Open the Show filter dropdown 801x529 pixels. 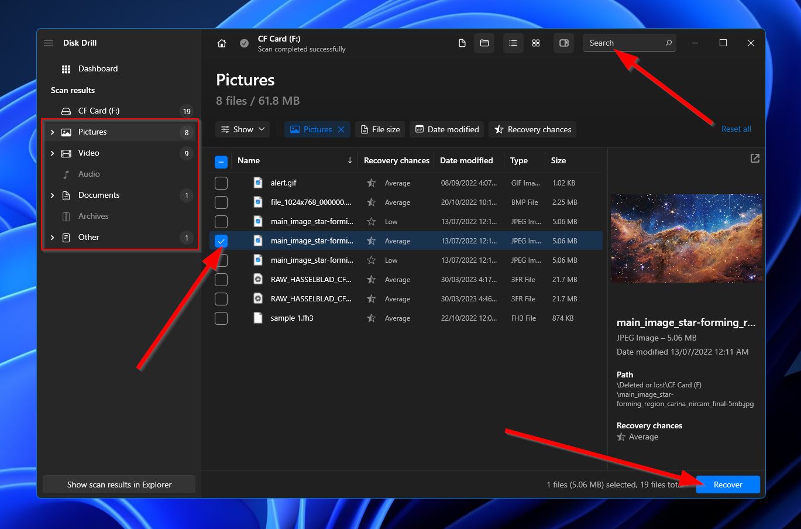242,129
